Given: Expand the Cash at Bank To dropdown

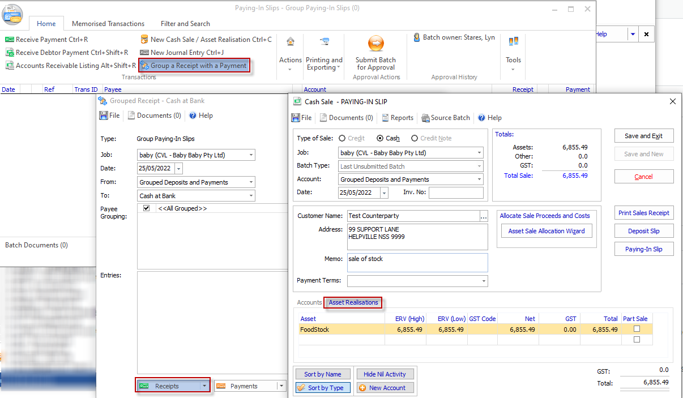Looking at the screenshot, I should coord(250,196).
